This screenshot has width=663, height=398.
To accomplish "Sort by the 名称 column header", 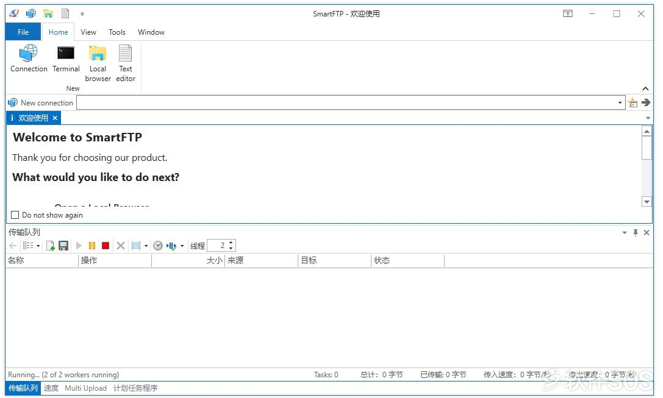I will point(42,260).
